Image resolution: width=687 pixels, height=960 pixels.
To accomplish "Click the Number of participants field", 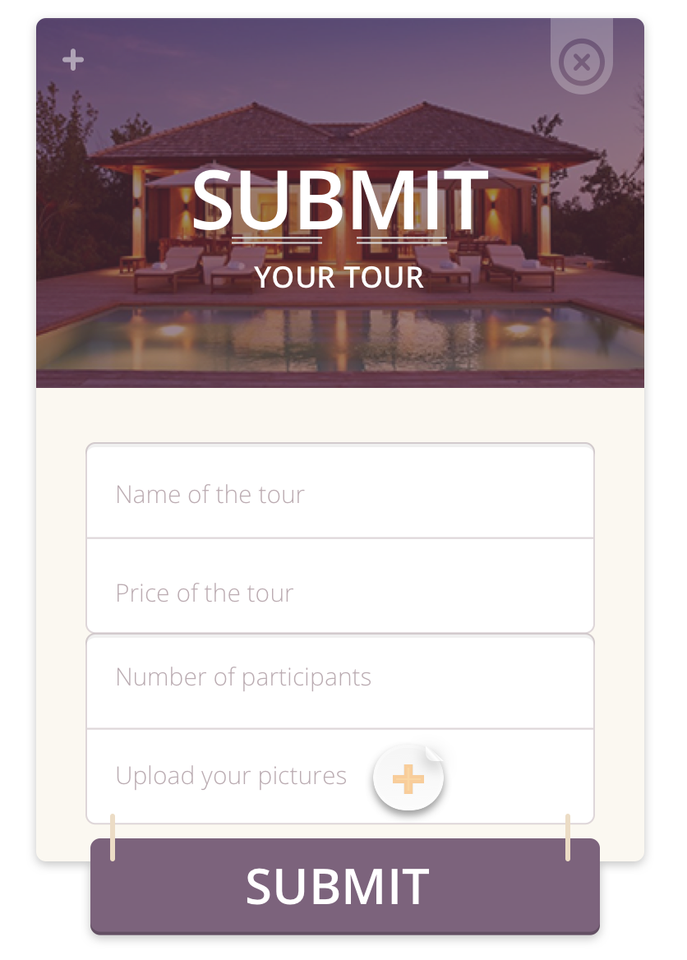I will point(340,681).
